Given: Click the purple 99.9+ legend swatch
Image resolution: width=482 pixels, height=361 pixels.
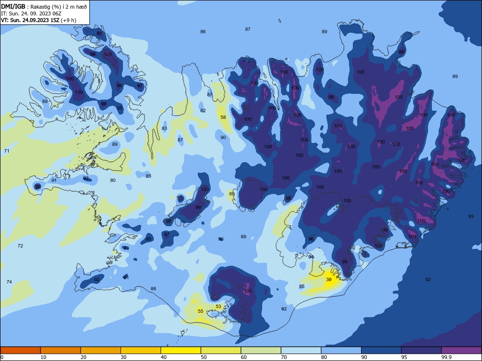Looking at the screenshot, I should tap(461, 350).
